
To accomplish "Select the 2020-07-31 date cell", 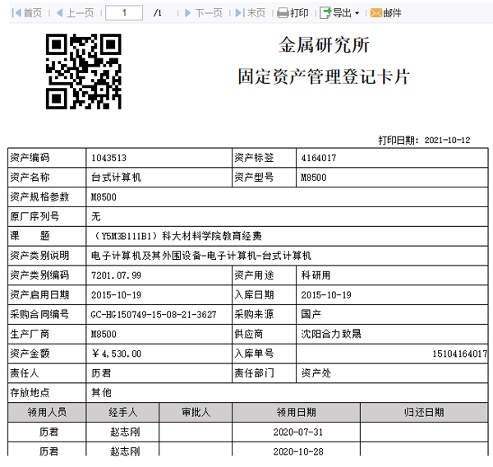I will pyautogui.click(x=296, y=432).
